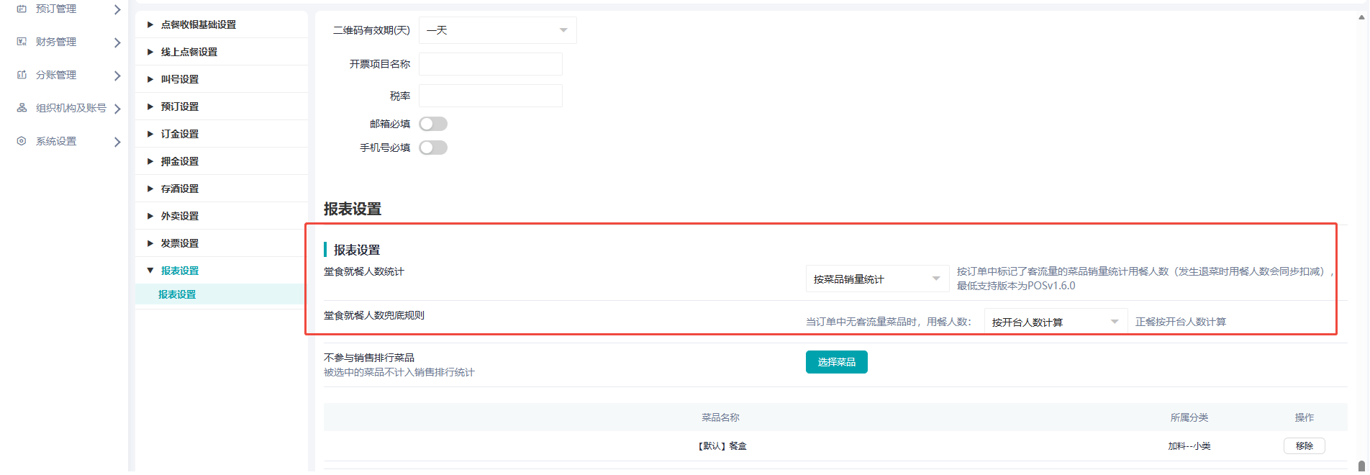Click the 所属分类 column header

[1189, 417]
